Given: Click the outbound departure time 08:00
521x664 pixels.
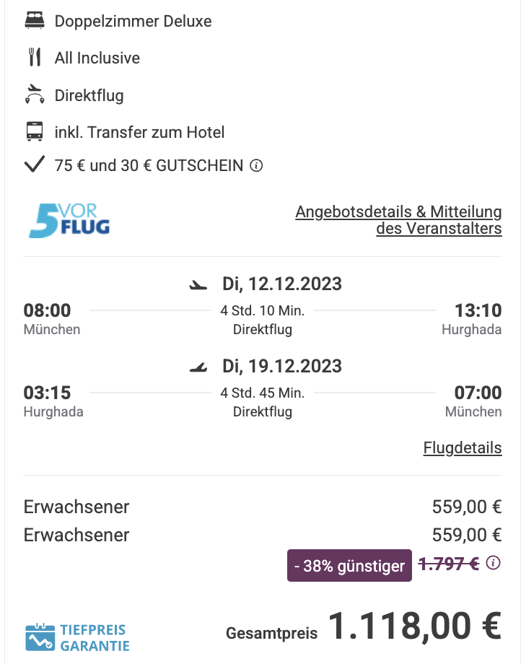Looking at the screenshot, I should [48, 311].
